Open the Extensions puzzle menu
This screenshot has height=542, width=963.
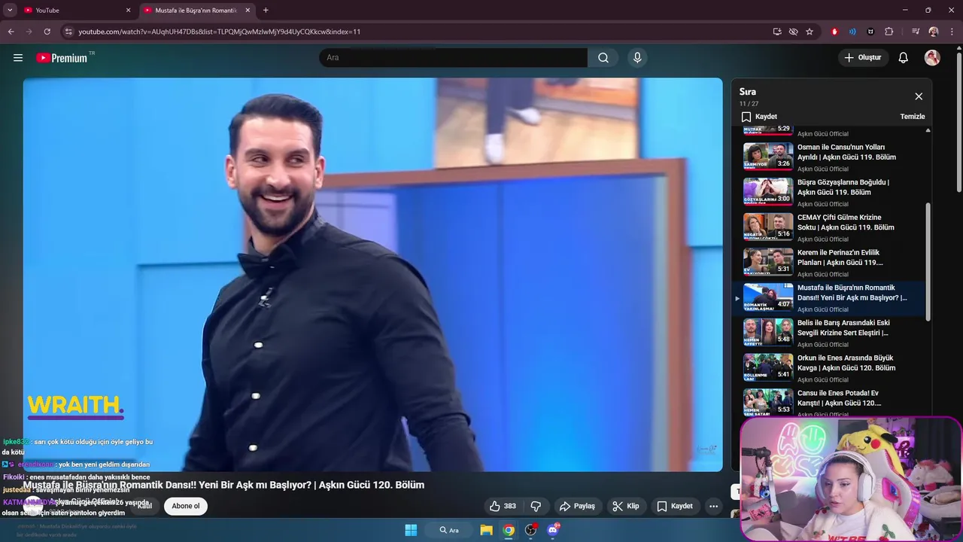(889, 32)
